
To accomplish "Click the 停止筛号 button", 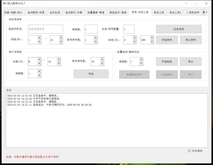I will (x=191, y=40).
